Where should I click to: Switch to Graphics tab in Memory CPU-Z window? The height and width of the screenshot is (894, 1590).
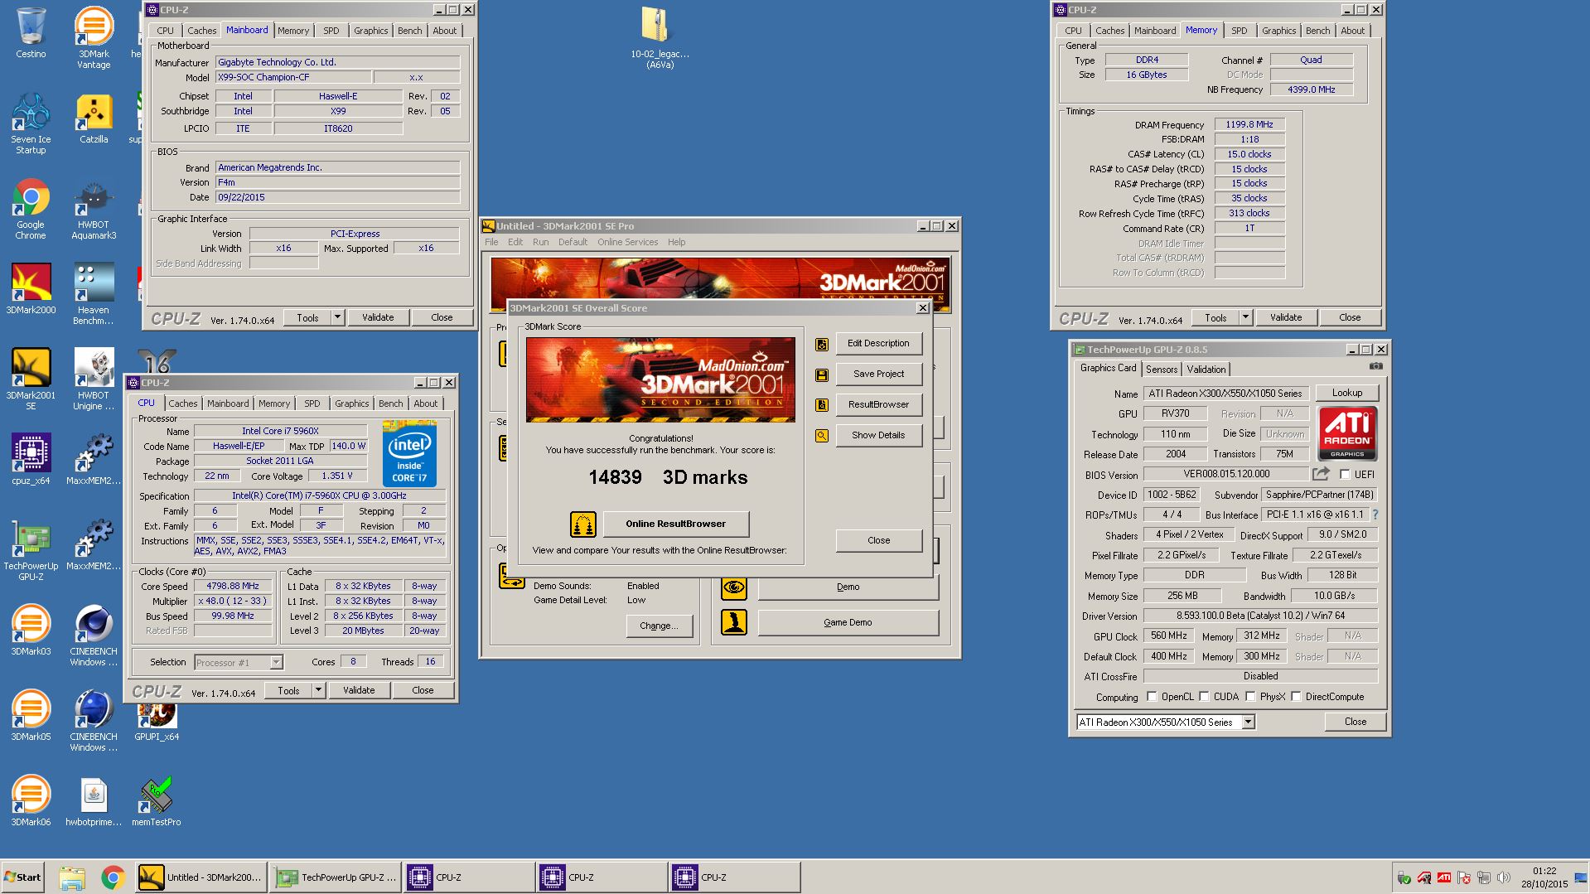(1278, 31)
